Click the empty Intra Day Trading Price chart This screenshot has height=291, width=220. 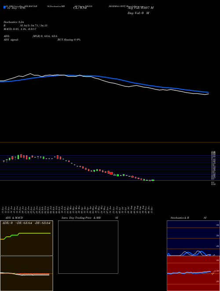[88, 247]
